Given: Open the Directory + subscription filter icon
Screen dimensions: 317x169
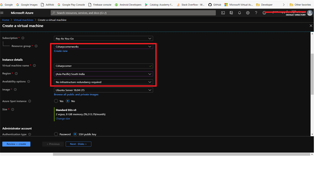Looking at the screenshot, I should pyautogui.click(x=231, y=13).
